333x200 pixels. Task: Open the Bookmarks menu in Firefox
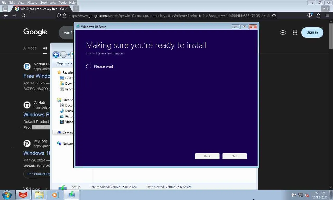coord(48,3)
